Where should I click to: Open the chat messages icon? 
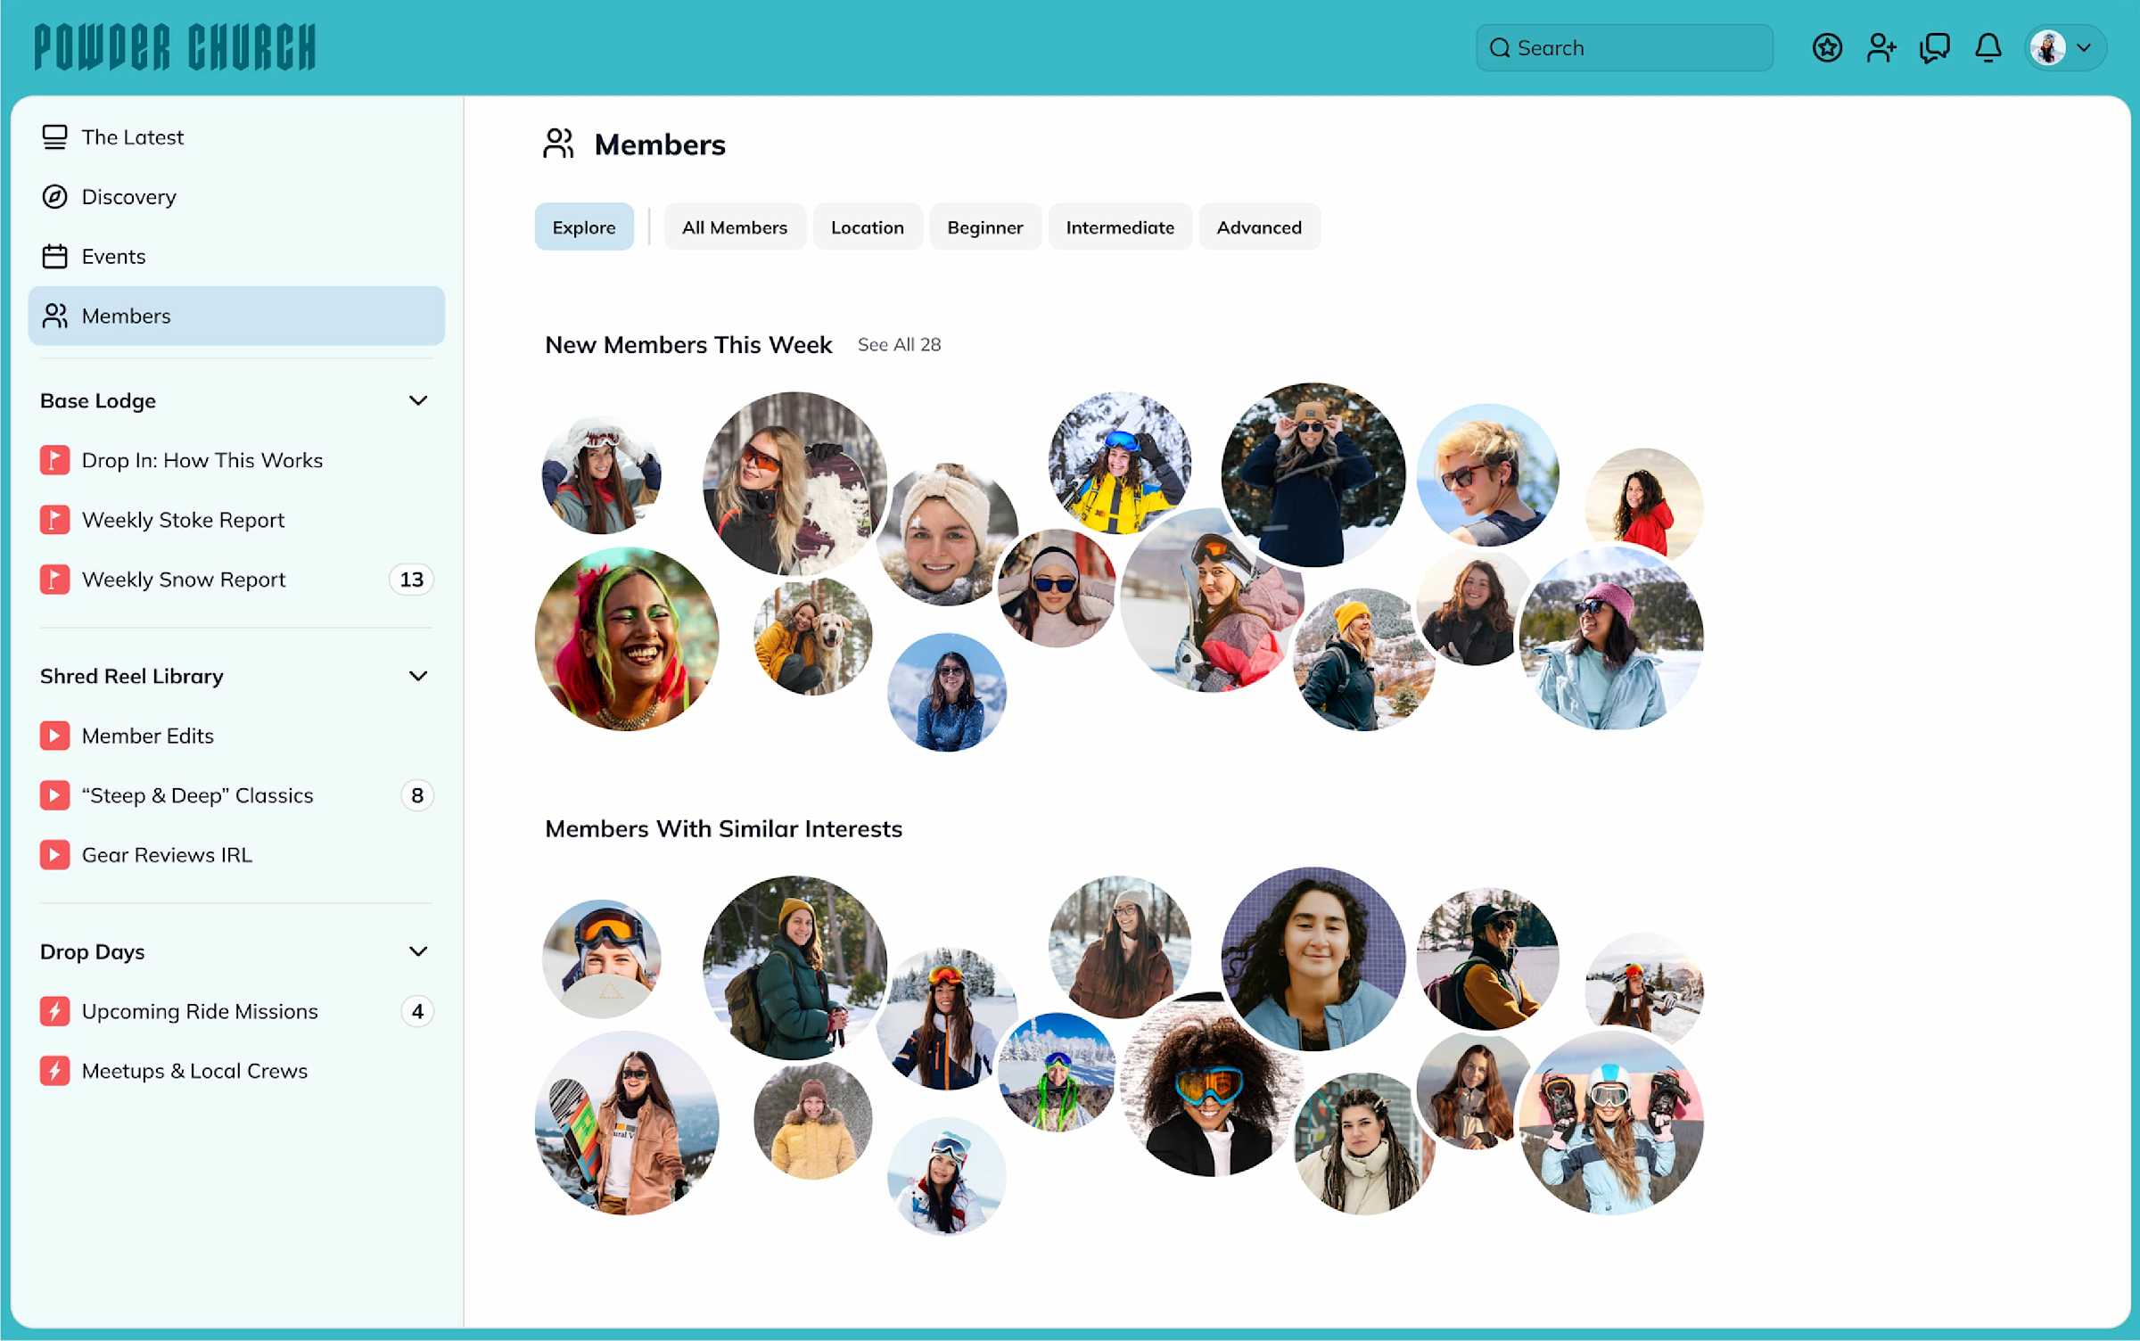coord(1934,47)
